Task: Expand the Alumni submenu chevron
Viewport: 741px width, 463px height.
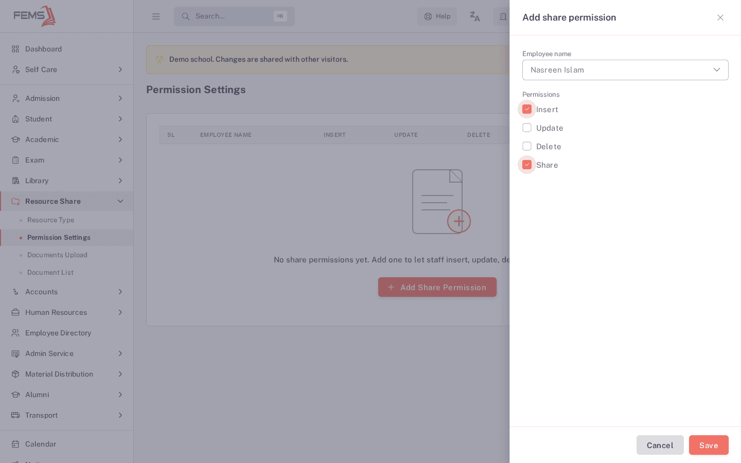Action: 120,395
